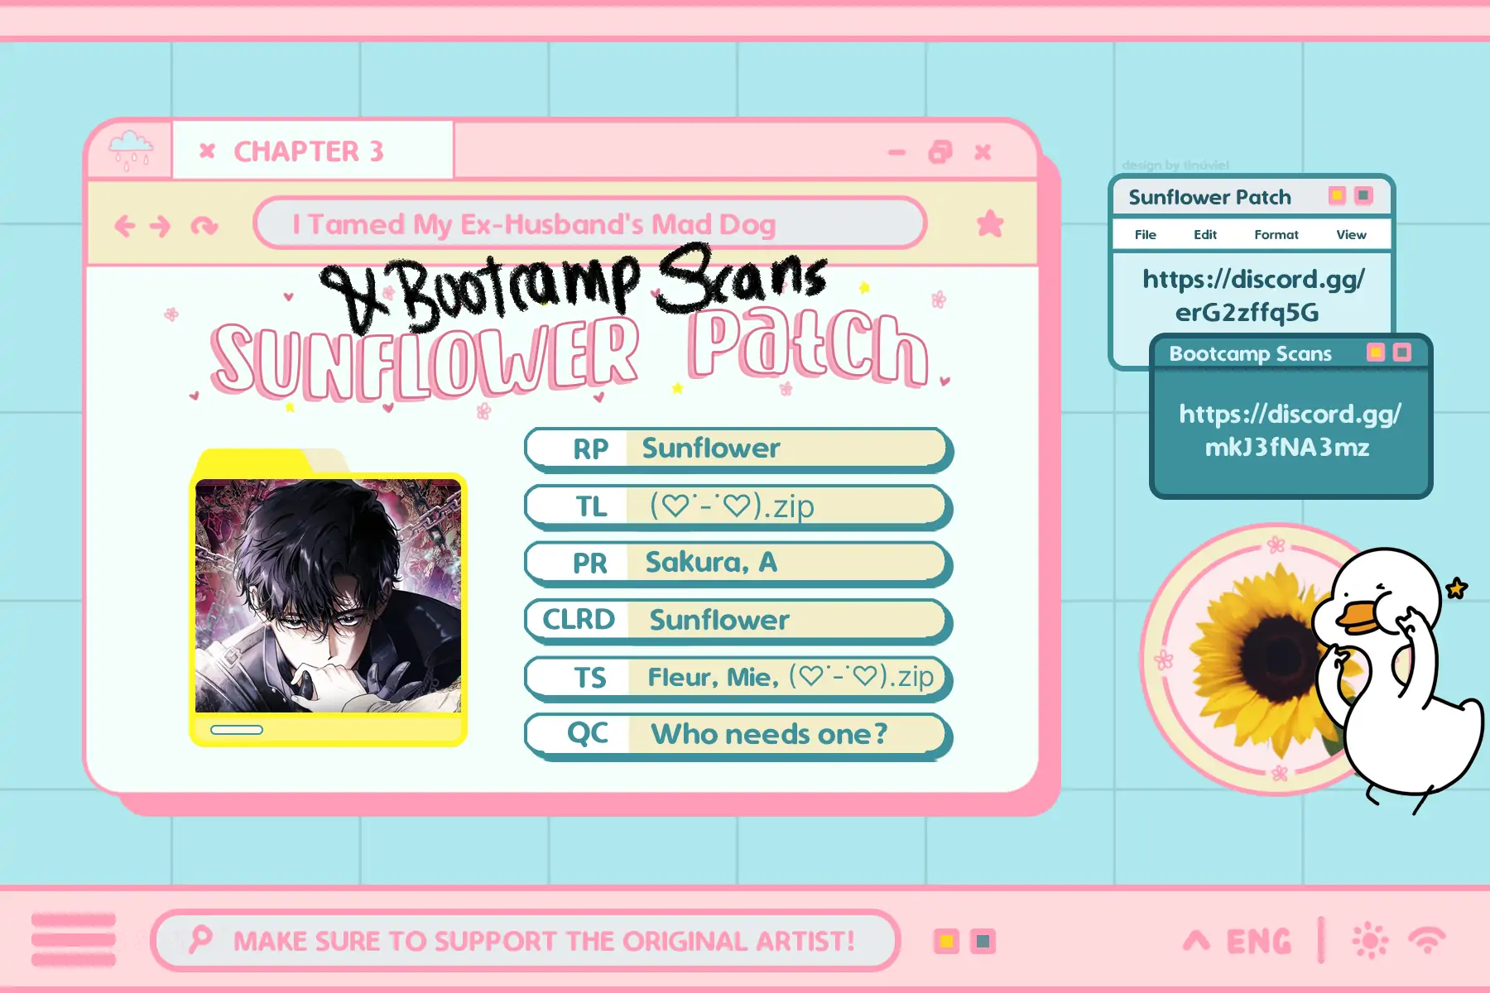The height and width of the screenshot is (993, 1490).
Task: Click the yellow button in Sunflower Patch title bar
Action: (1337, 195)
